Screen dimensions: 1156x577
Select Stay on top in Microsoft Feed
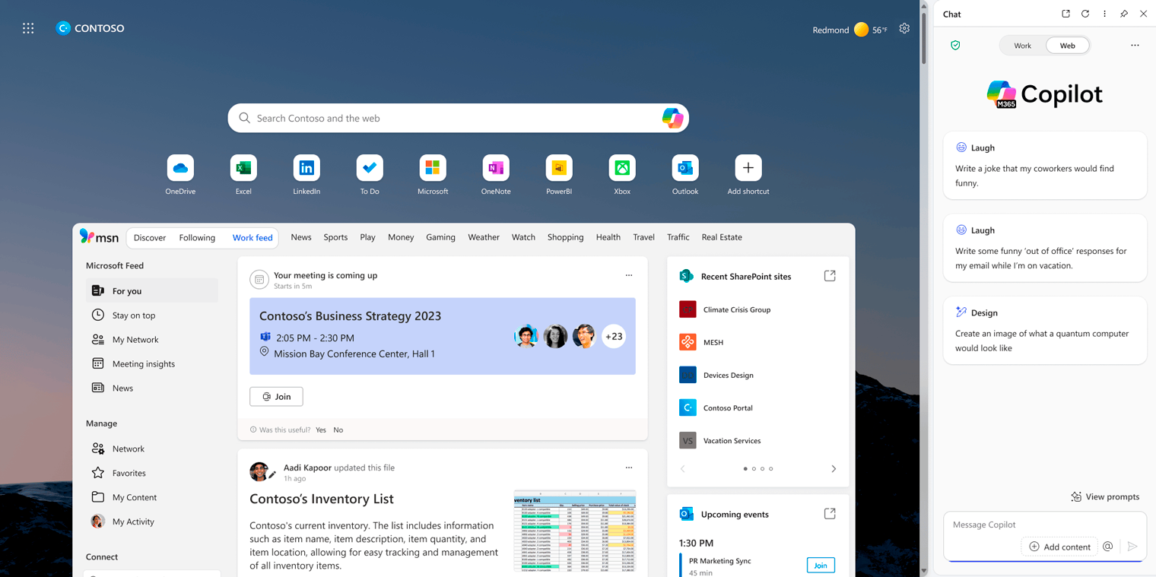[x=151, y=315]
